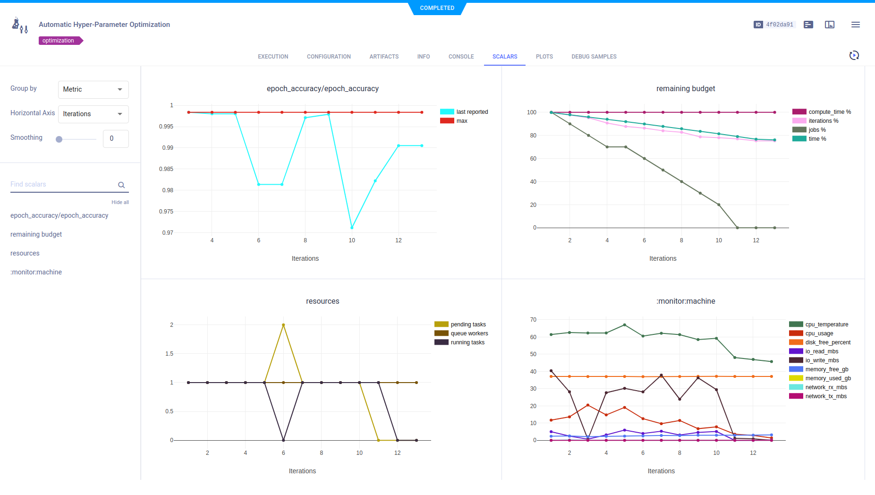
Task: Toggle the io_read_mbs legend series
Action: click(814, 351)
